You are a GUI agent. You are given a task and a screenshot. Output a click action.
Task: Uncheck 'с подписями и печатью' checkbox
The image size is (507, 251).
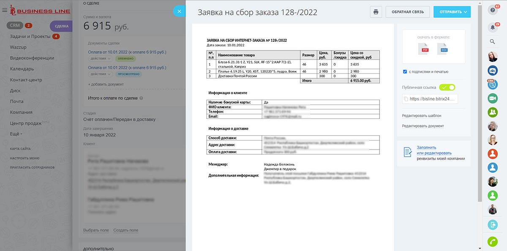click(405, 72)
